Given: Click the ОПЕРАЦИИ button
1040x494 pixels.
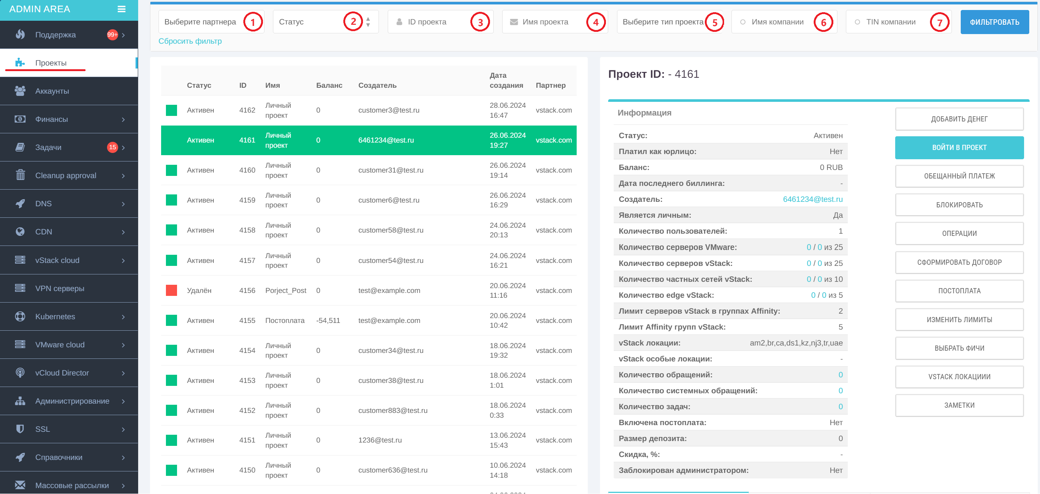Looking at the screenshot, I should (959, 234).
